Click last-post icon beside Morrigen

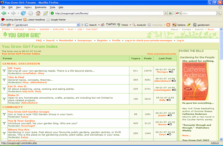click(x=171, y=72)
